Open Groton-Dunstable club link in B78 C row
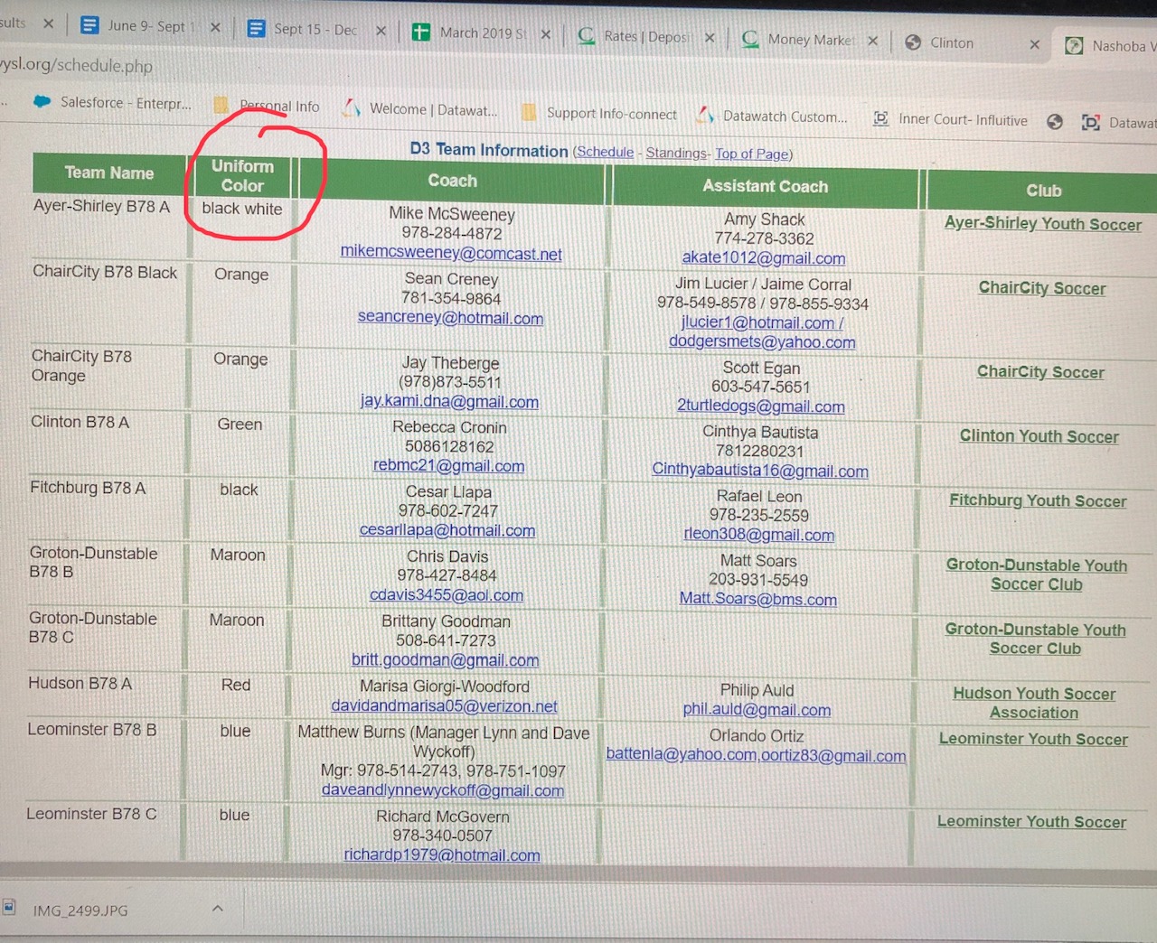This screenshot has height=943, width=1157. 1036,639
